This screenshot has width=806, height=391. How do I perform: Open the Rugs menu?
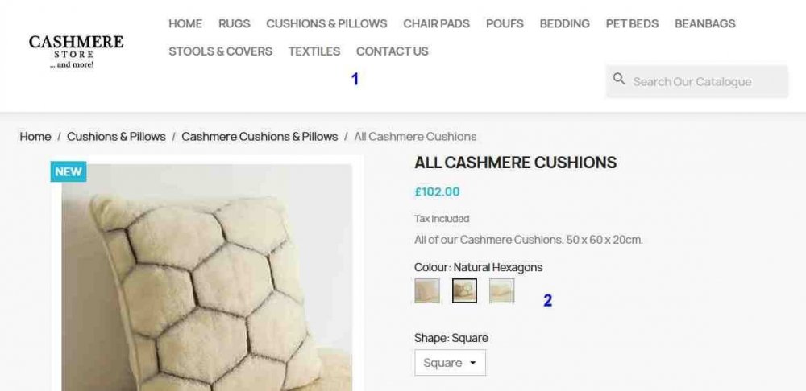(x=234, y=23)
